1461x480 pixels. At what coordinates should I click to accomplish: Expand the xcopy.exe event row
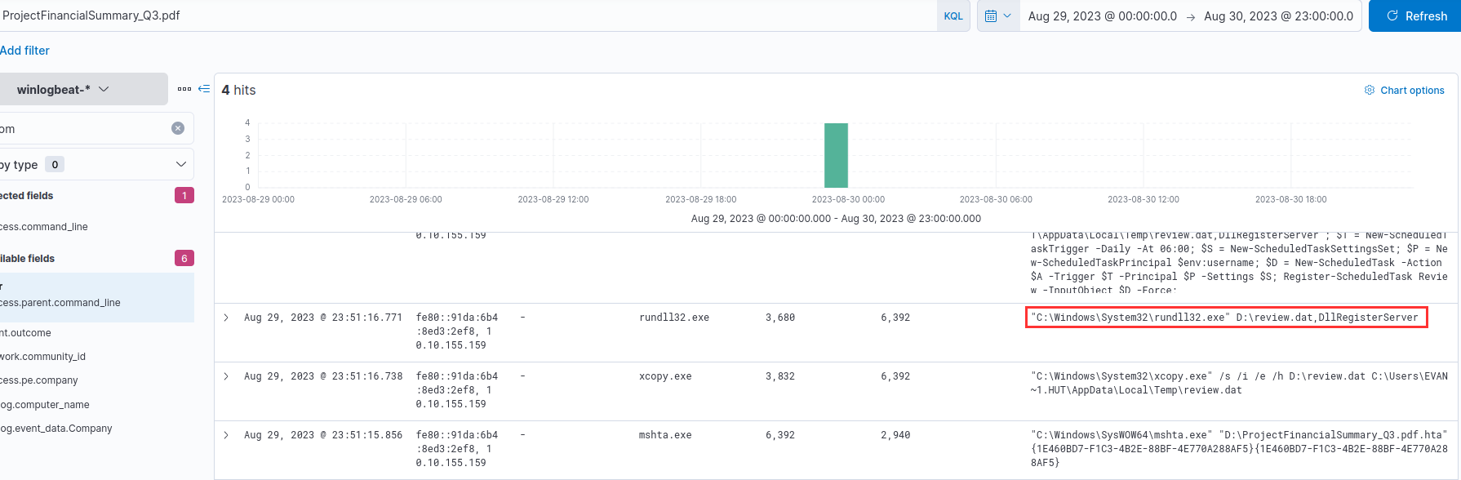pos(226,376)
